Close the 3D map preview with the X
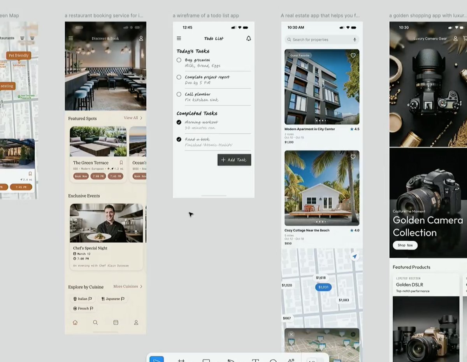 (291, 334)
